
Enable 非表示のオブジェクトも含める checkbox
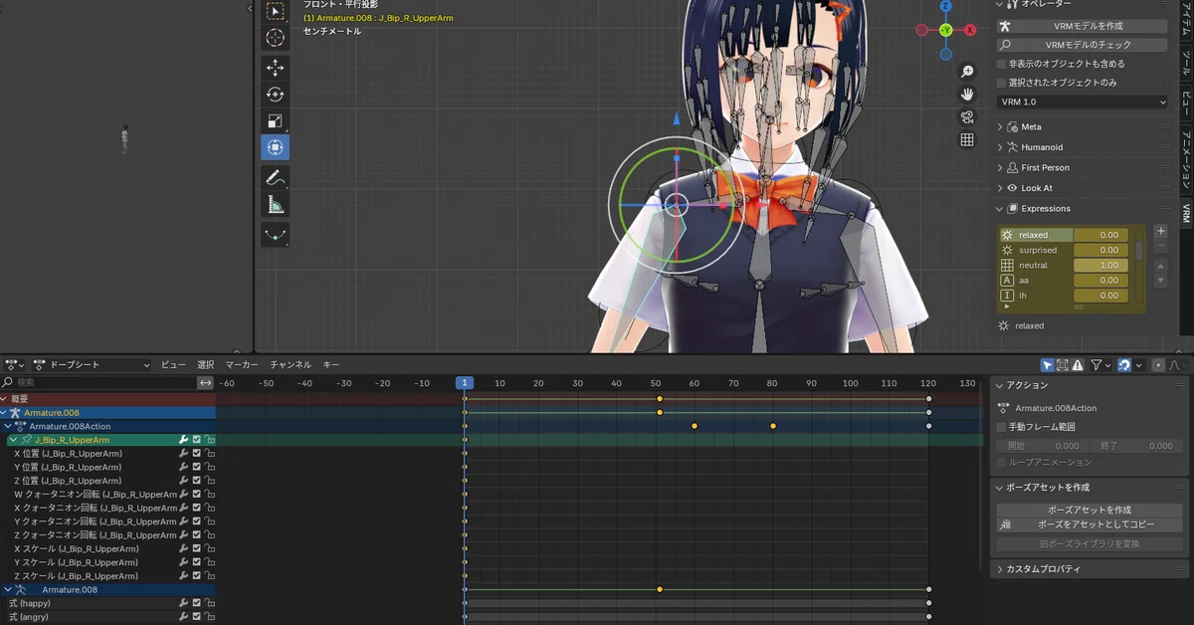pyautogui.click(x=1002, y=64)
